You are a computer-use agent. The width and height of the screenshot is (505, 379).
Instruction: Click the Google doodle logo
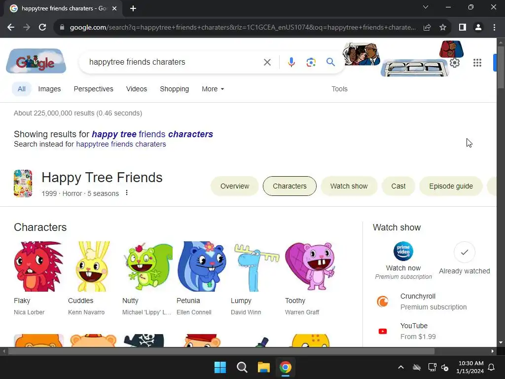tap(36, 61)
